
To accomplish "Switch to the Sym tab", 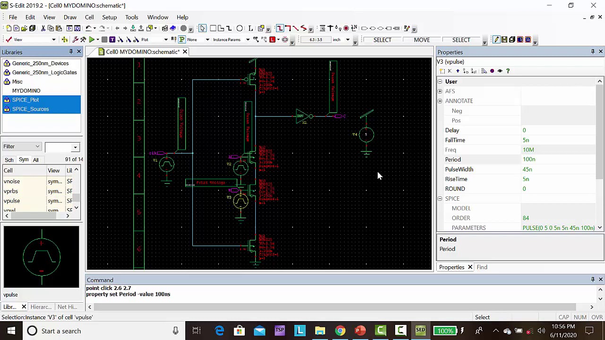I will pos(24,160).
